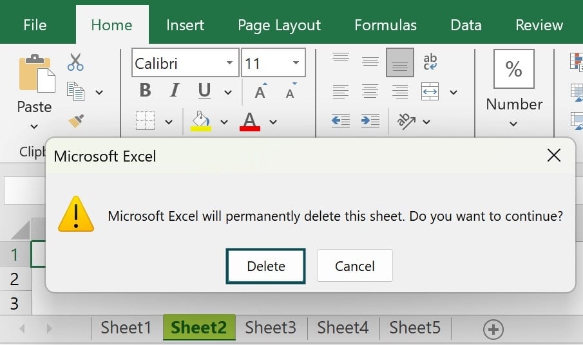Confirm with the Delete button
The height and width of the screenshot is (345, 583).
point(265,266)
